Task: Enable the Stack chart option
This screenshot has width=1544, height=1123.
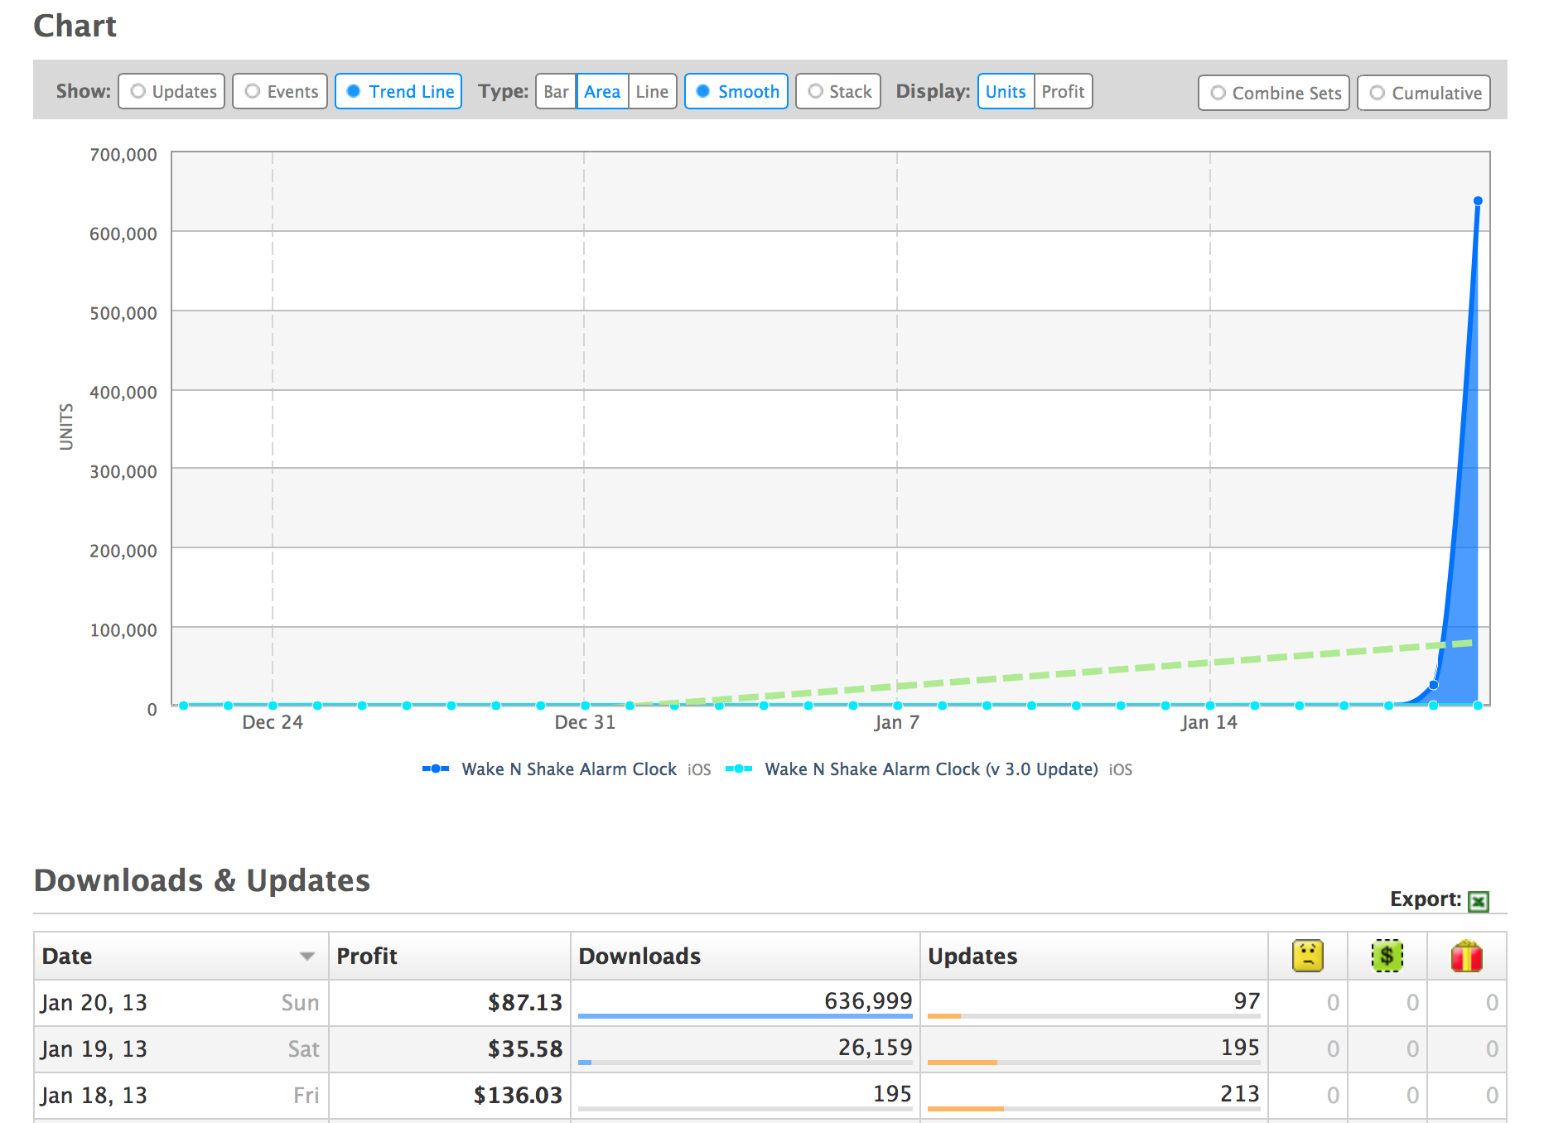Action: (x=838, y=91)
